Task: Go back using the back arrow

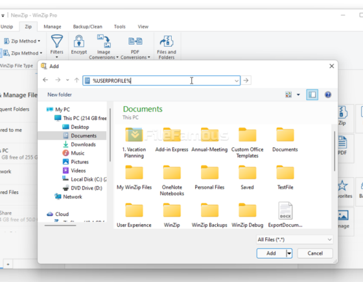Action: tap(45, 80)
